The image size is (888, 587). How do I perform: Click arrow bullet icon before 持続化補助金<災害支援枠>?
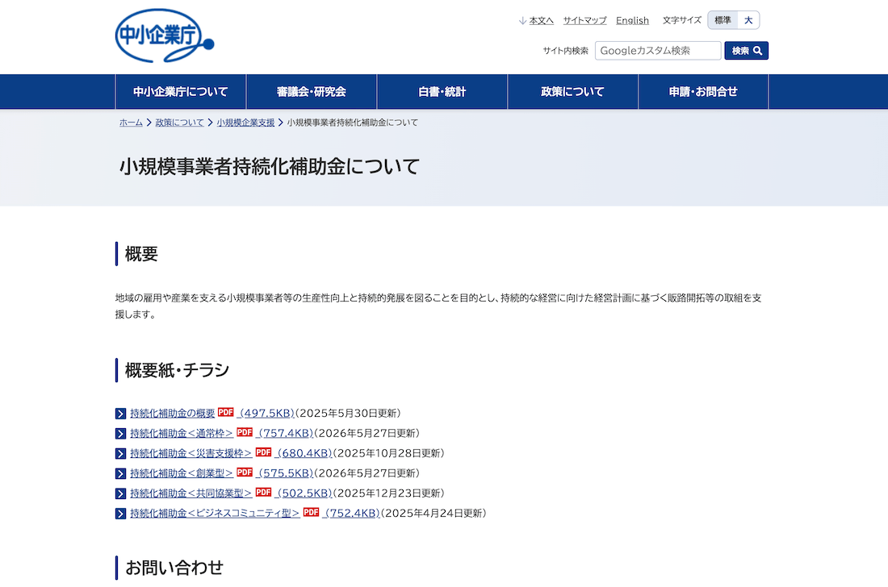click(120, 453)
